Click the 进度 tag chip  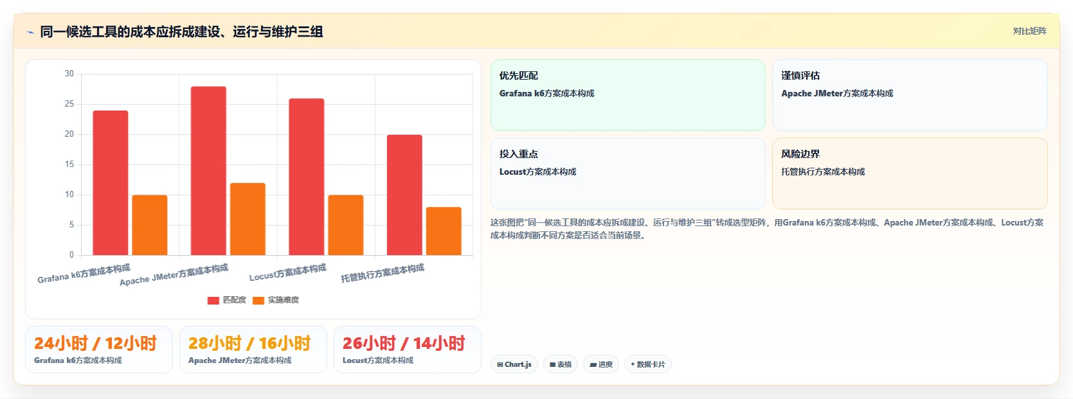601,364
